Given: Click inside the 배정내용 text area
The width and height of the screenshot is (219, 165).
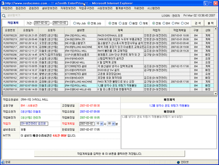Looking at the screenshot, I should (169, 132).
